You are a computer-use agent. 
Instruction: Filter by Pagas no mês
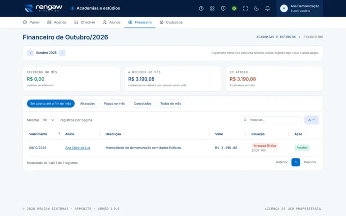[x=114, y=103]
